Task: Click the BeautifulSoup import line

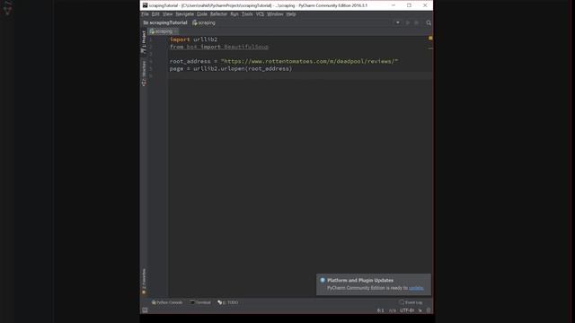Action: tap(219, 47)
